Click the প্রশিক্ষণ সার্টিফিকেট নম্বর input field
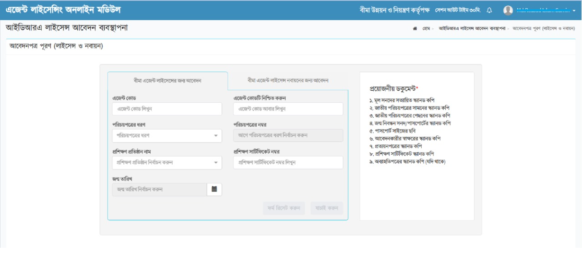The width and height of the screenshot is (582, 255). coord(288,162)
